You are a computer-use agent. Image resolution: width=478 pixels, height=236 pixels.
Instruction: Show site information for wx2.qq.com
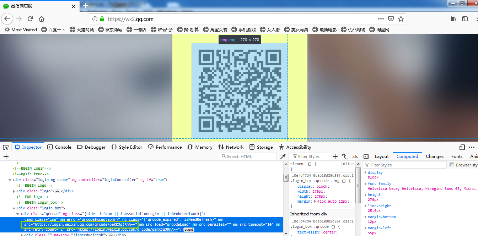point(95,19)
